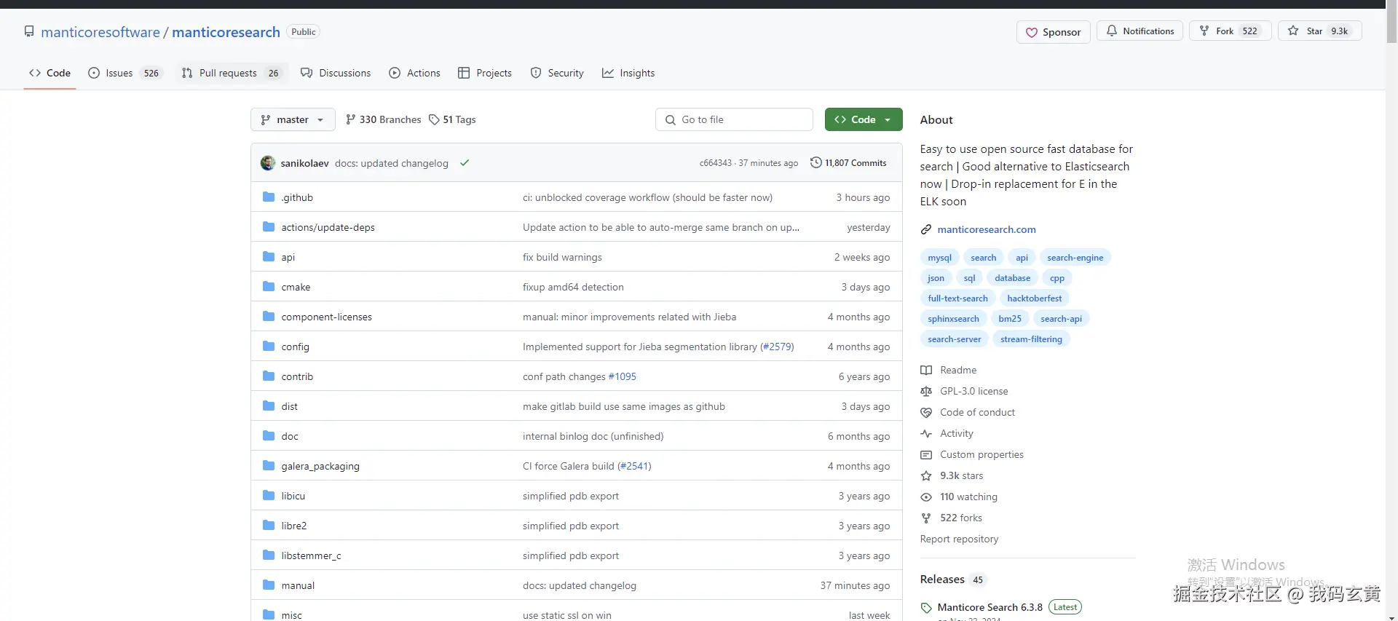View the Insights tab
Viewport: 1398px width, 621px height.
(628, 73)
